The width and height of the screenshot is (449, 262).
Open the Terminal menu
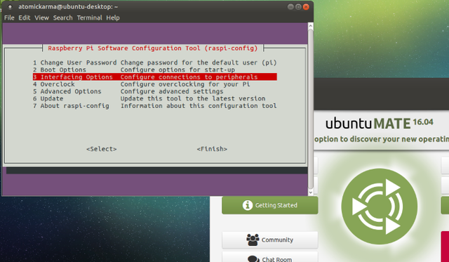pyautogui.click(x=89, y=18)
